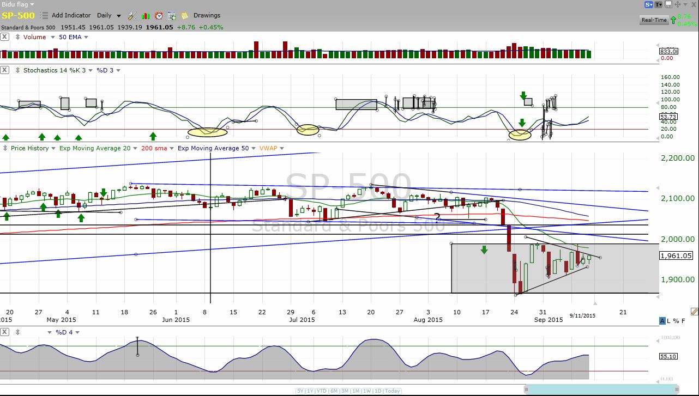This screenshot has width=699, height=396.
Task: Open the alarm clock alert icon
Action: point(159,16)
